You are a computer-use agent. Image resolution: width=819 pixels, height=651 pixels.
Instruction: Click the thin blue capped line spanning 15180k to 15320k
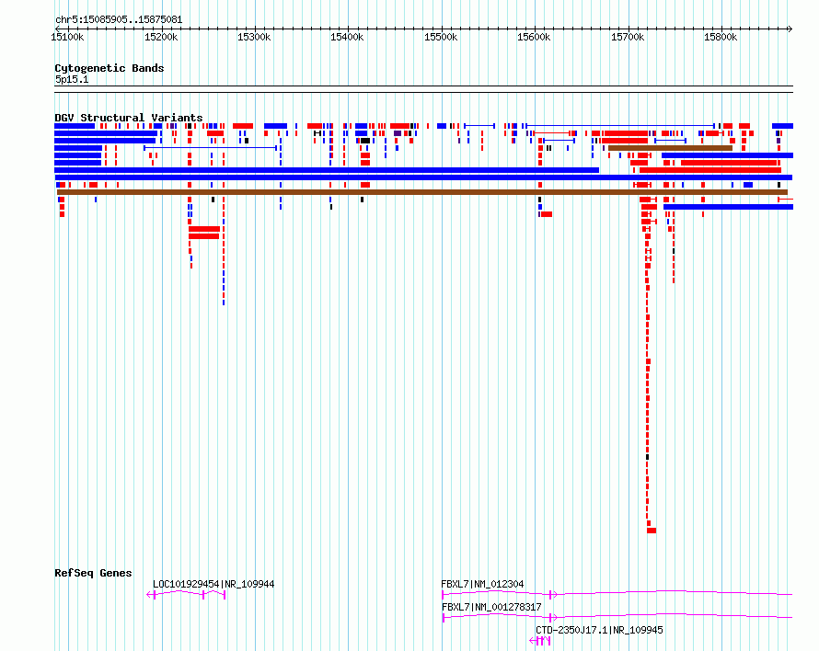pyautogui.click(x=210, y=148)
